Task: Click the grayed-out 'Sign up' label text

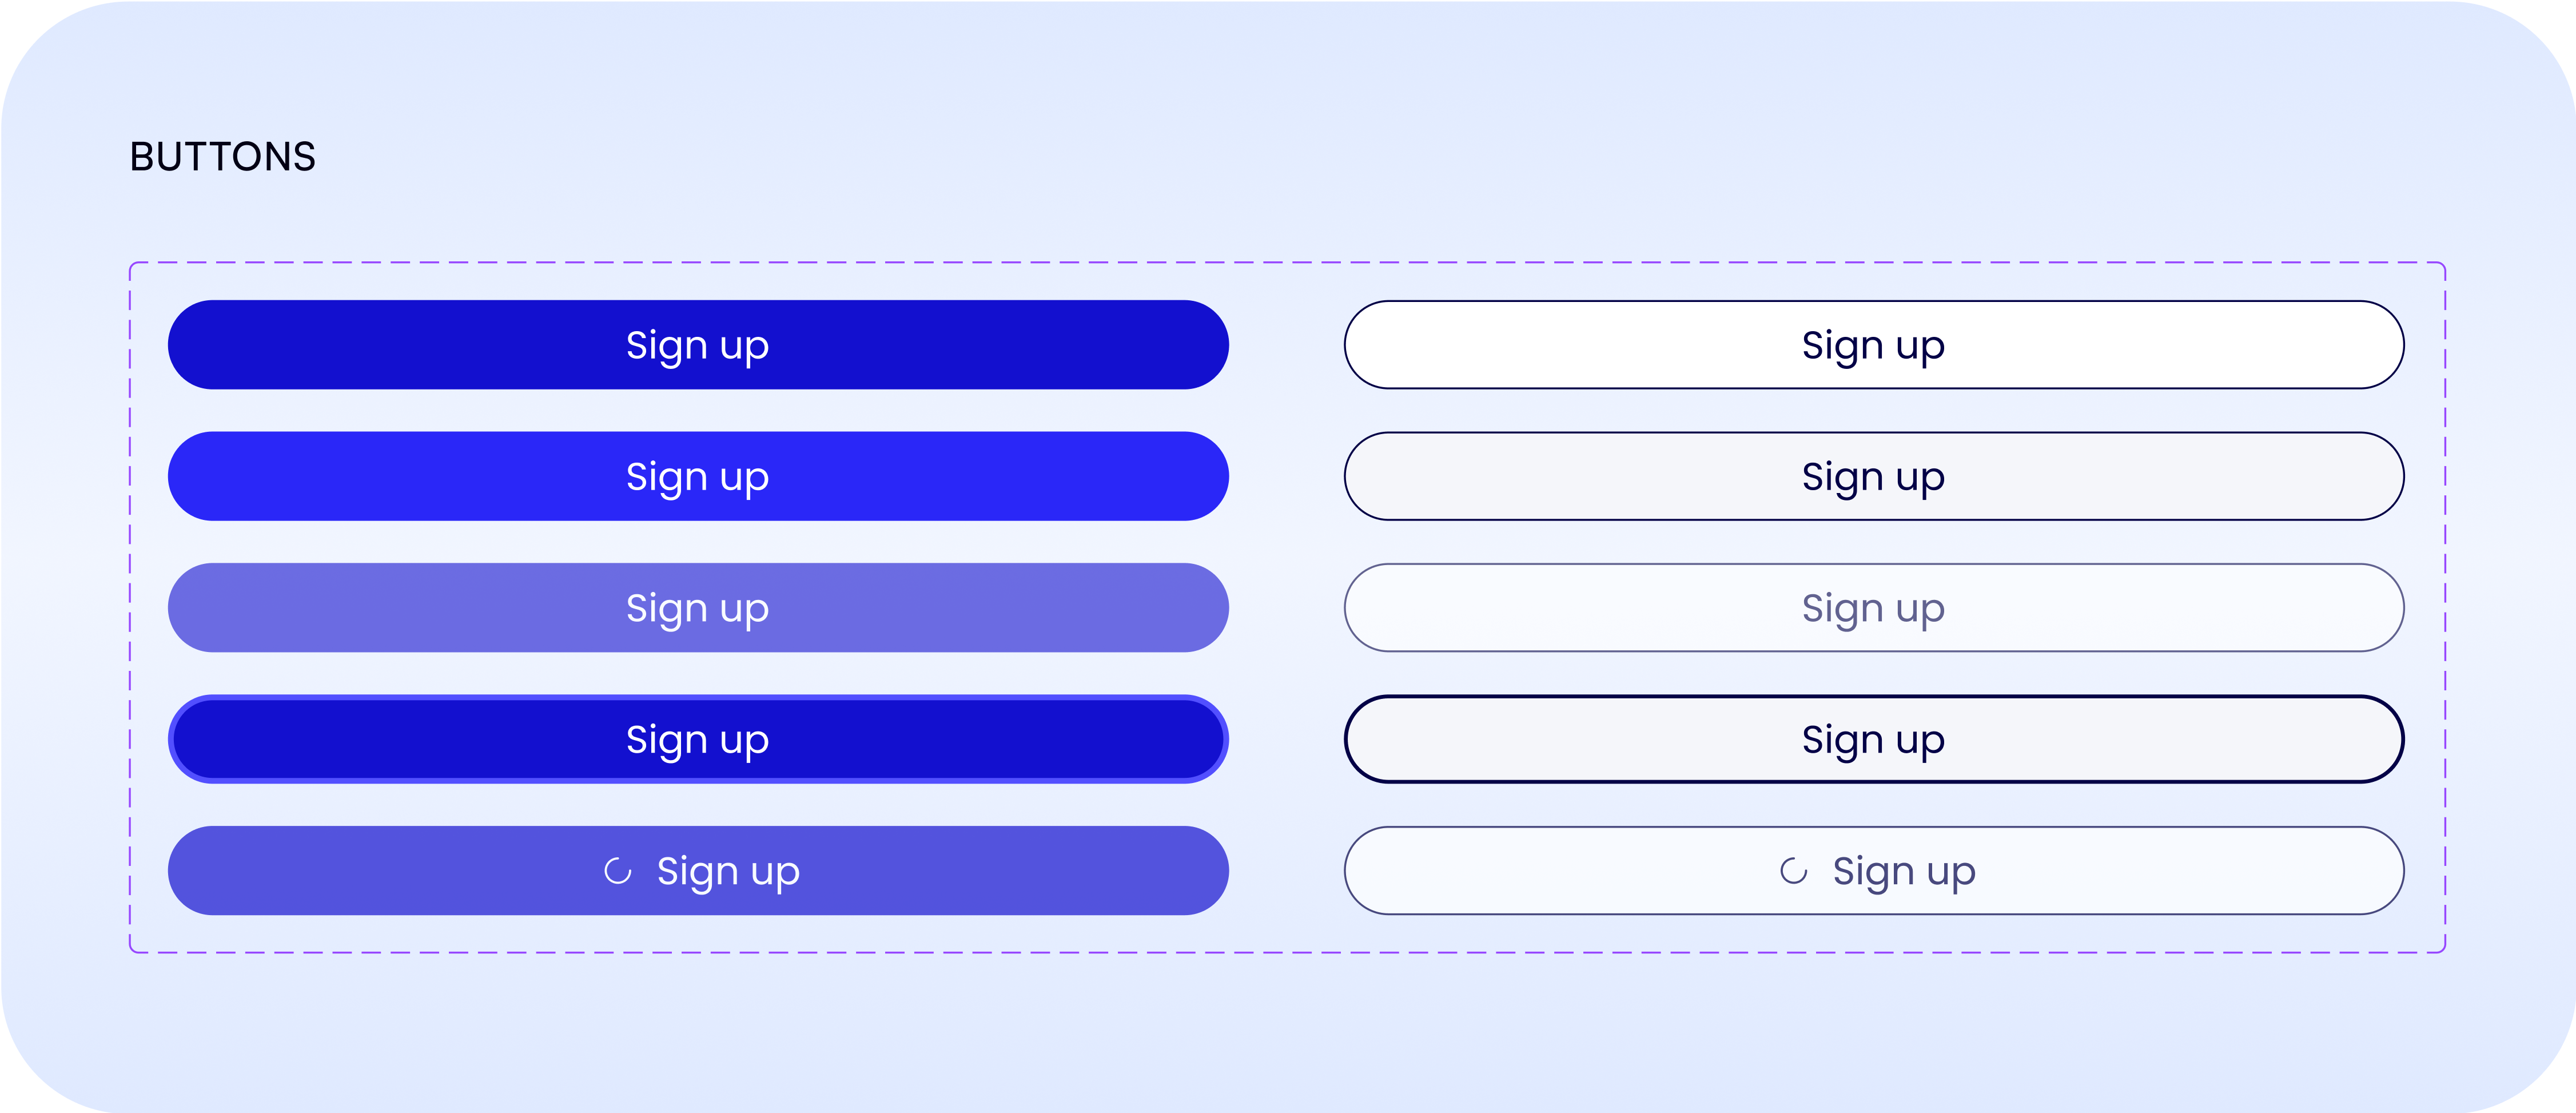Action: click(1873, 608)
